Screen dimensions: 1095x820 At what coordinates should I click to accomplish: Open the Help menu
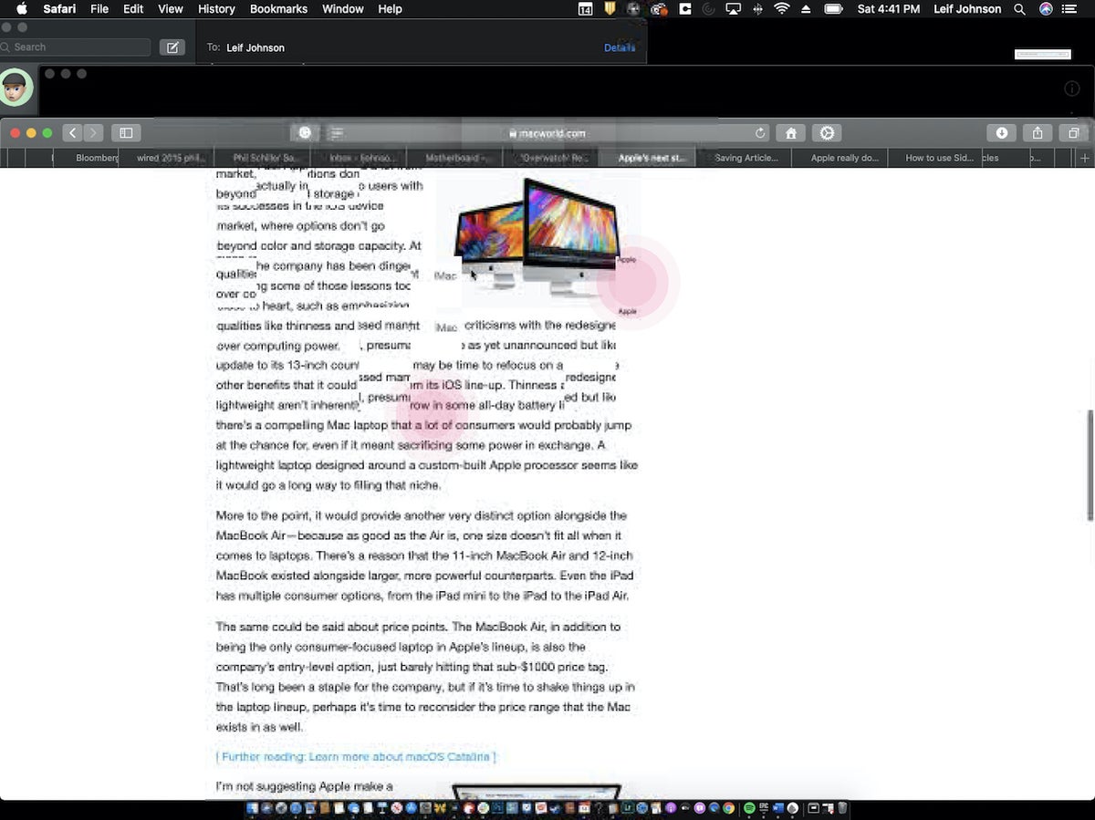[x=391, y=9]
